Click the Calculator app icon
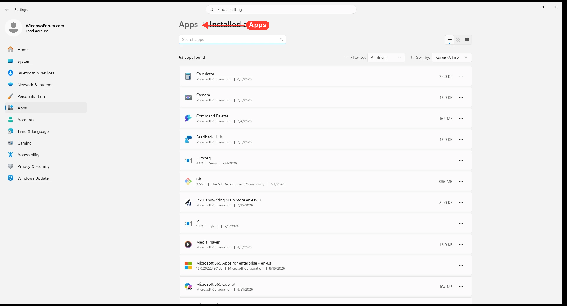This screenshot has height=306, width=567. pyautogui.click(x=188, y=76)
